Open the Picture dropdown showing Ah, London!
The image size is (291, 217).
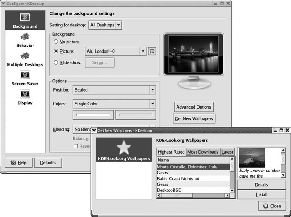tap(115, 51)
